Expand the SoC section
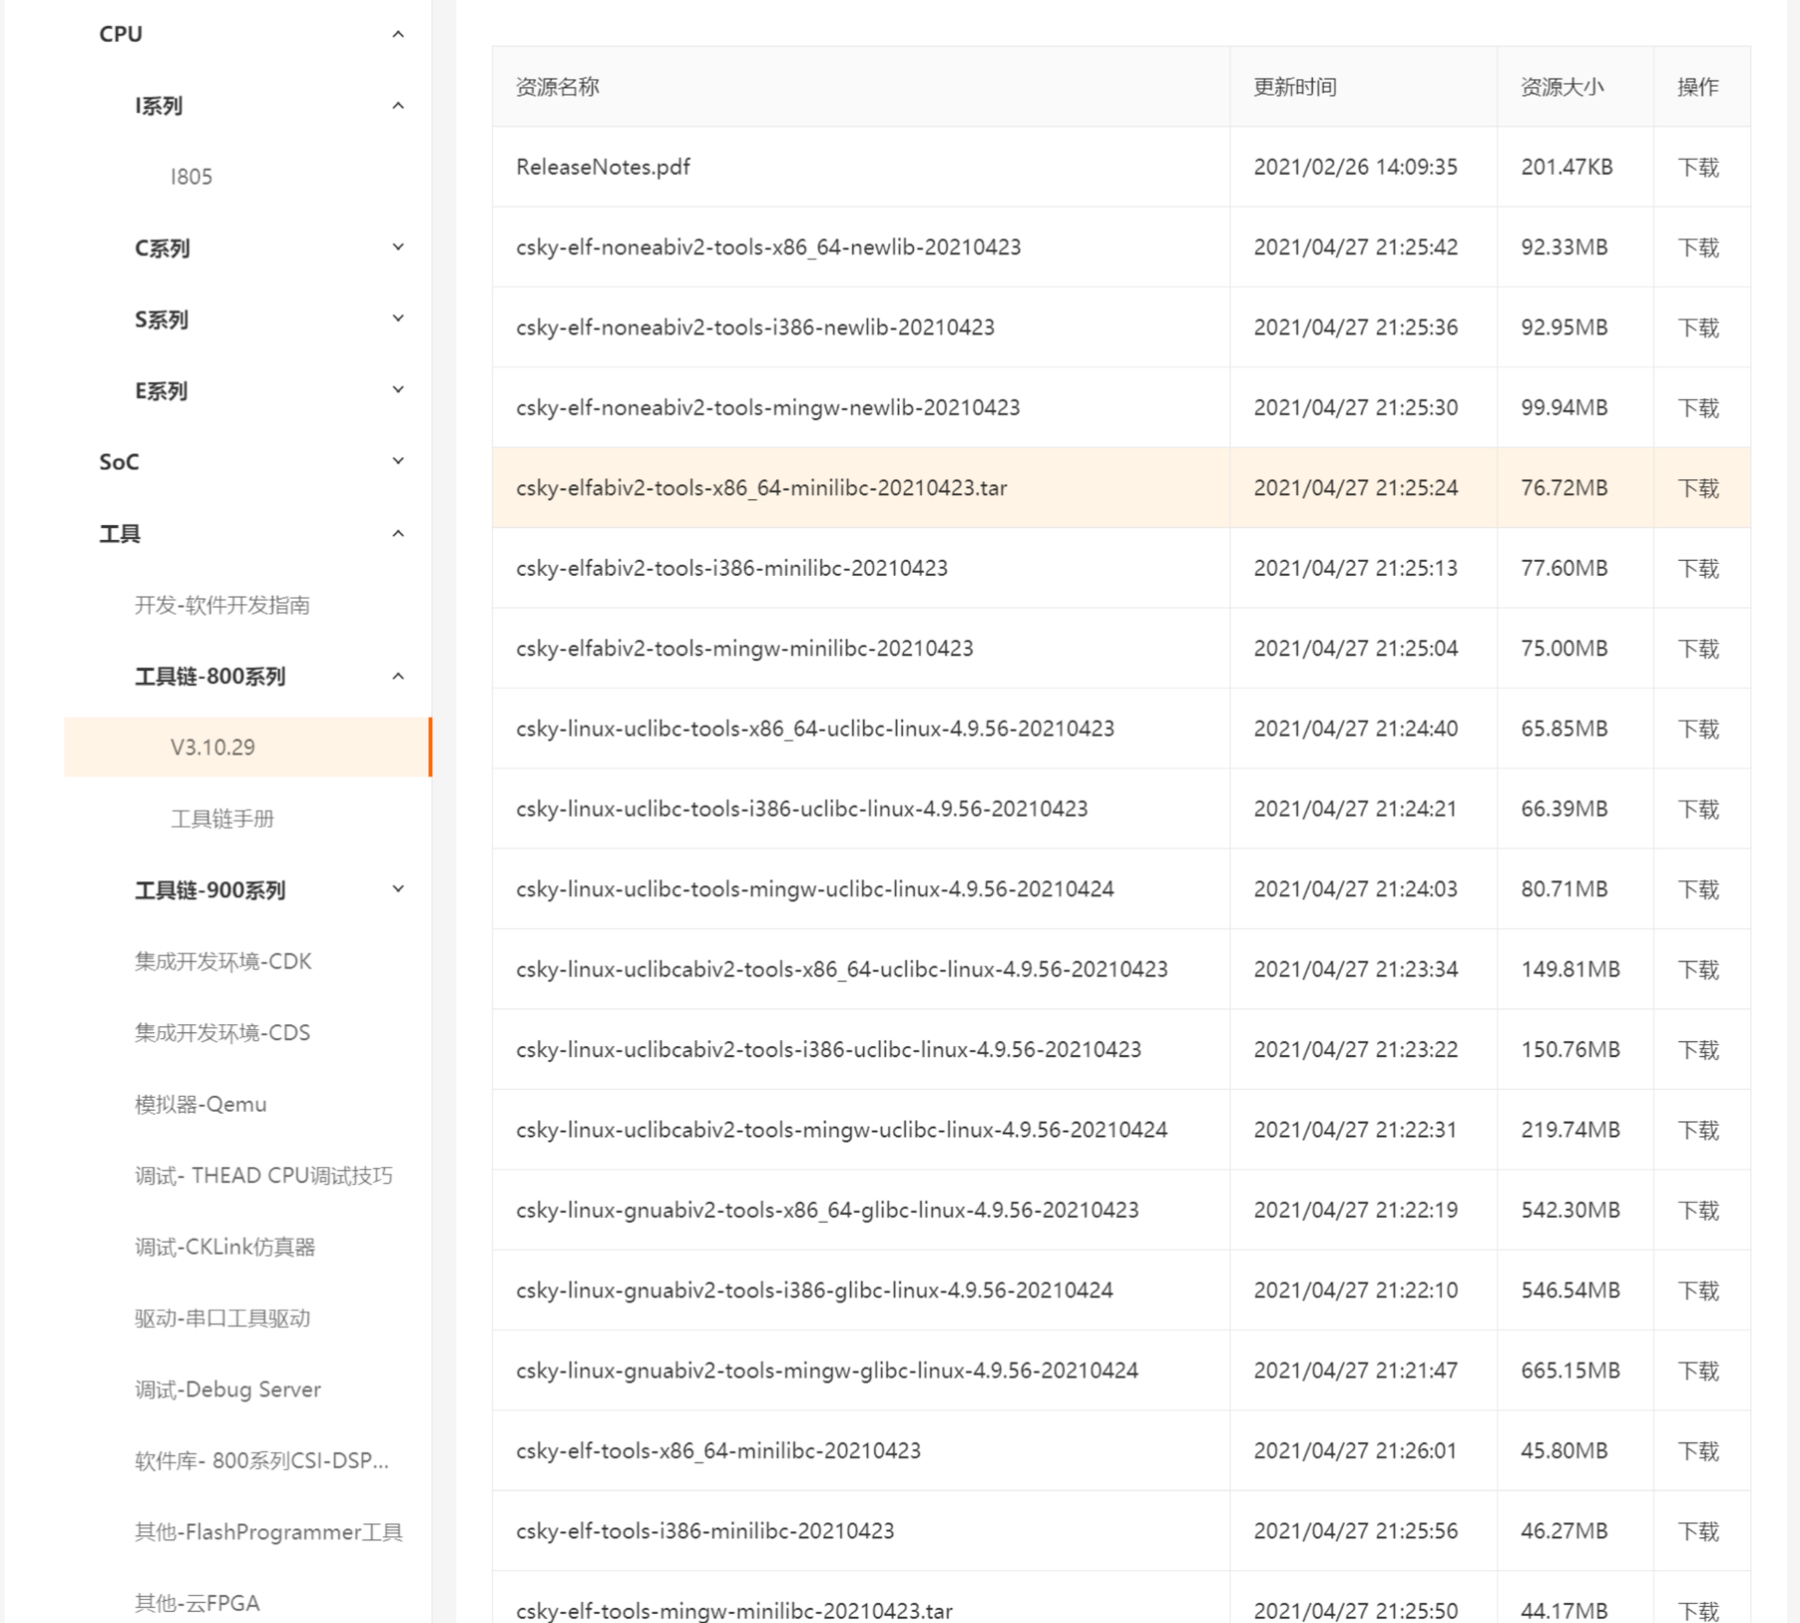The height and width of the screenshot is (1623, 1800). pos(397,462)
